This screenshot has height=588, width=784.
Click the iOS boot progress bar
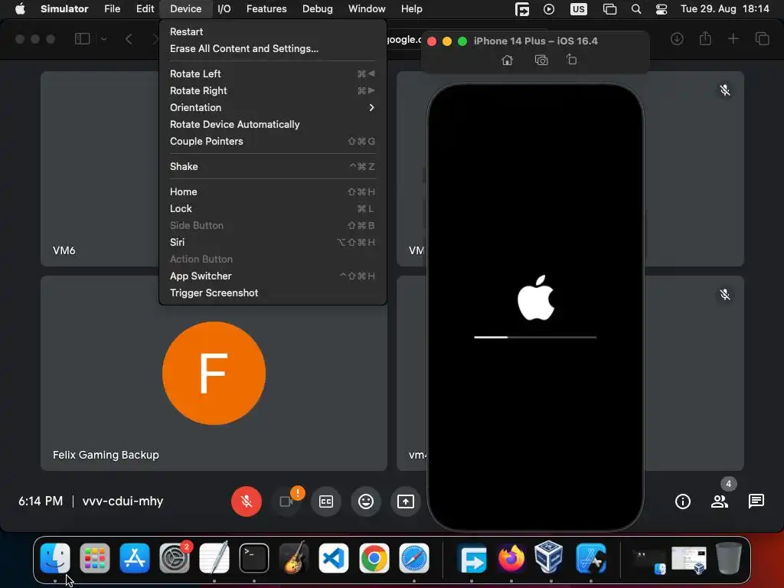point(535,338)
